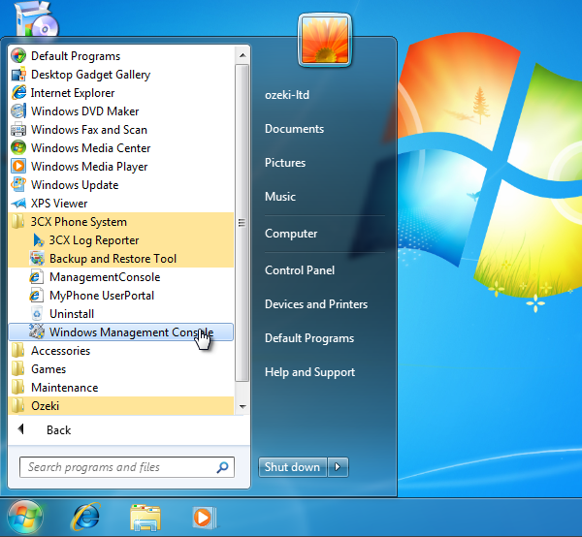Image resolution: width=582 pixels, height=537 pixels.
Task: Collapse the 3CX Phone System folder
Action: tap(120, 222)
